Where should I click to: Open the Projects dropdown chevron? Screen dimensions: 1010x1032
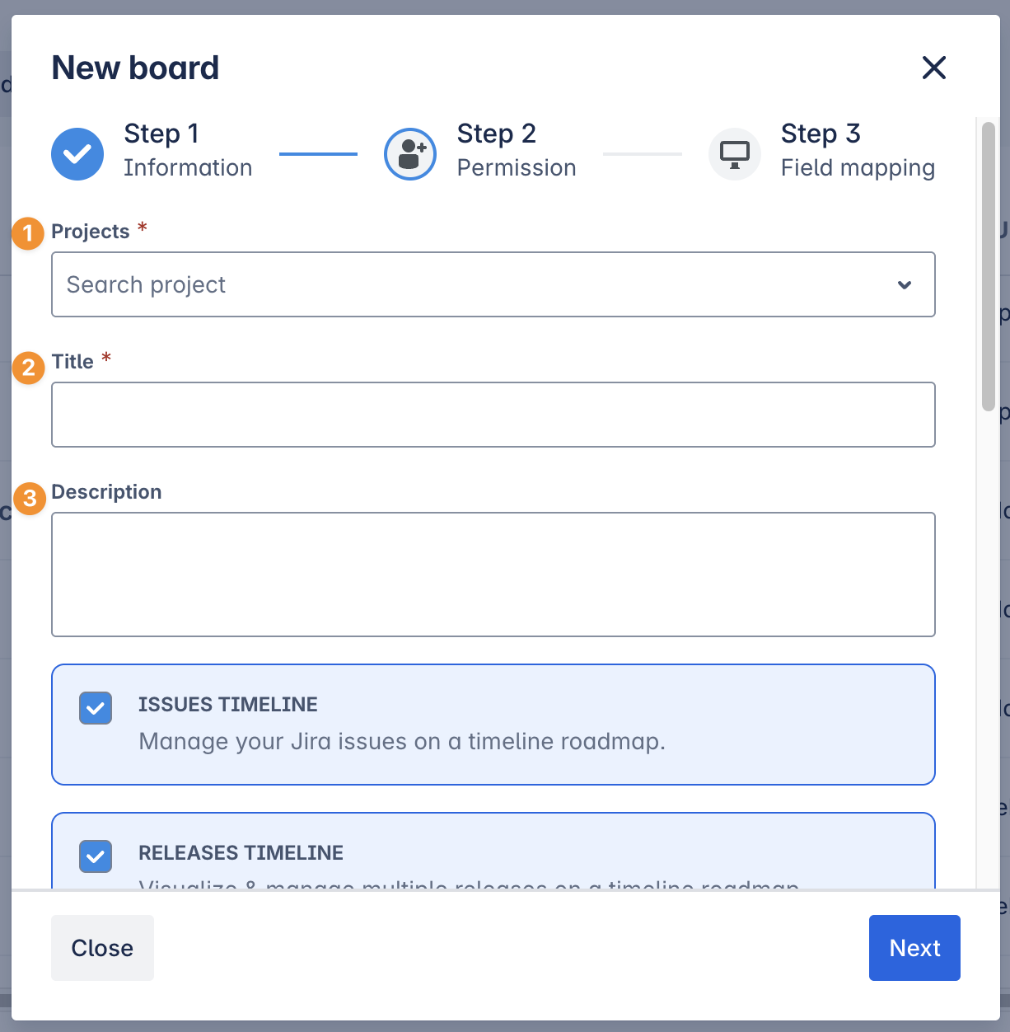(904, 285)
